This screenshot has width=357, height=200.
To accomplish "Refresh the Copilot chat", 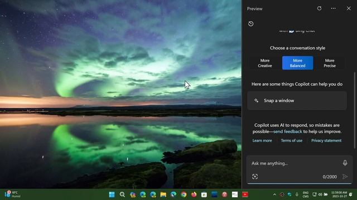I will pos(319,8).
